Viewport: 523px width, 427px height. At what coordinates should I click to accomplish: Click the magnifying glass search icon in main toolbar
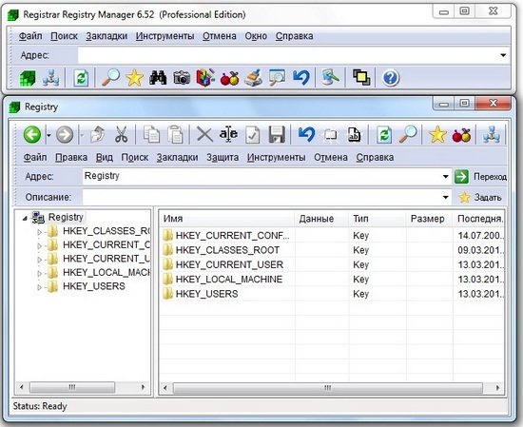click(110, 77)
